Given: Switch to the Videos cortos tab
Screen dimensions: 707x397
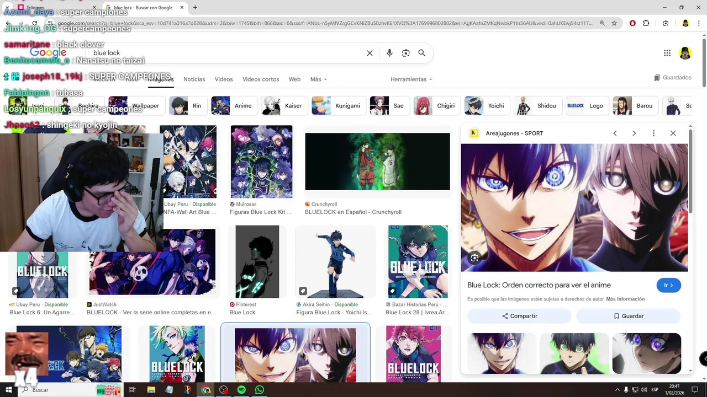Looking at the screenshot, I should pos(261,79).
